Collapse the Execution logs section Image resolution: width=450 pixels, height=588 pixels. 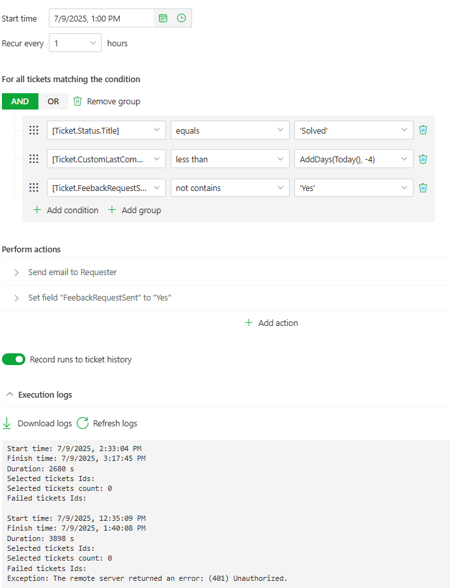[x=10, y=395]
